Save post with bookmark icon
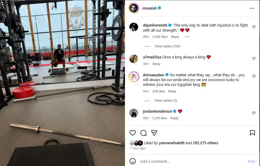Image resolution: width=260 pixels, height=166 pixels. [x=252, y=133]
